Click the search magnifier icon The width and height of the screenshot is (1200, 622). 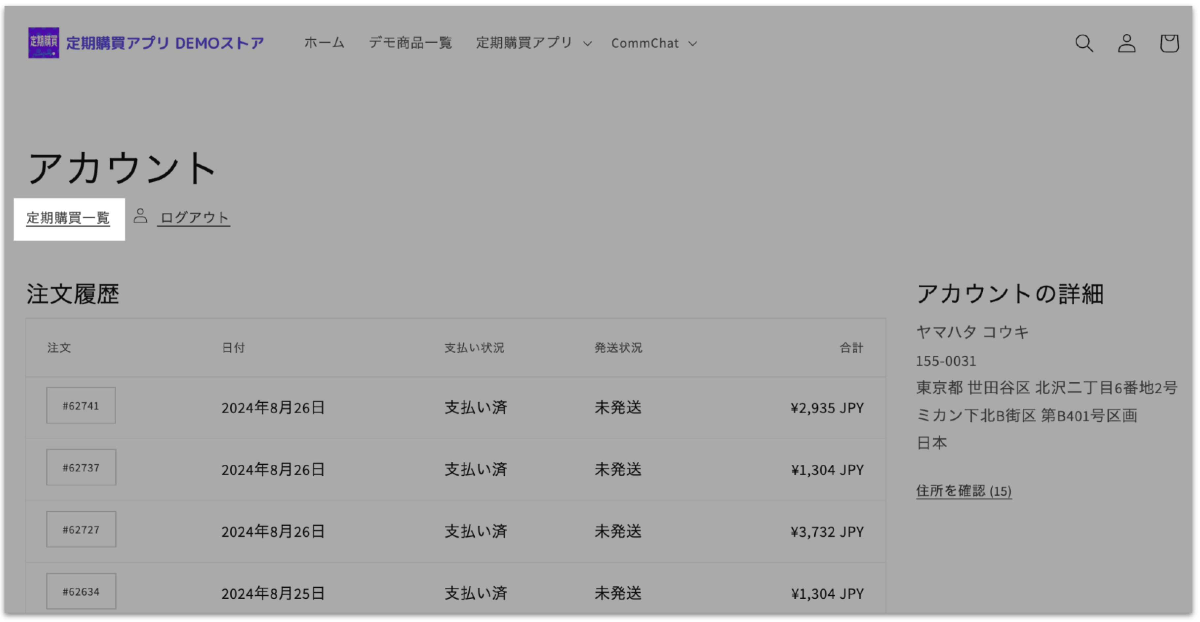1083,43
